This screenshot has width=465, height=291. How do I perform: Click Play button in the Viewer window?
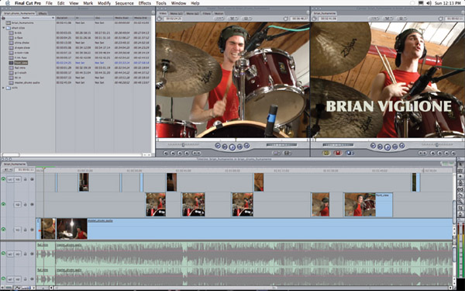(232, 147)
